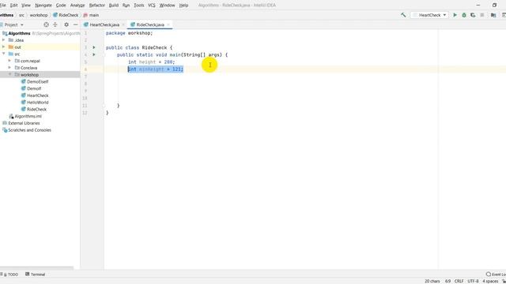Click the workshop breadcrumb in navigation bar
This screenshot has width=506, height=284.
(x=39, y=15)
